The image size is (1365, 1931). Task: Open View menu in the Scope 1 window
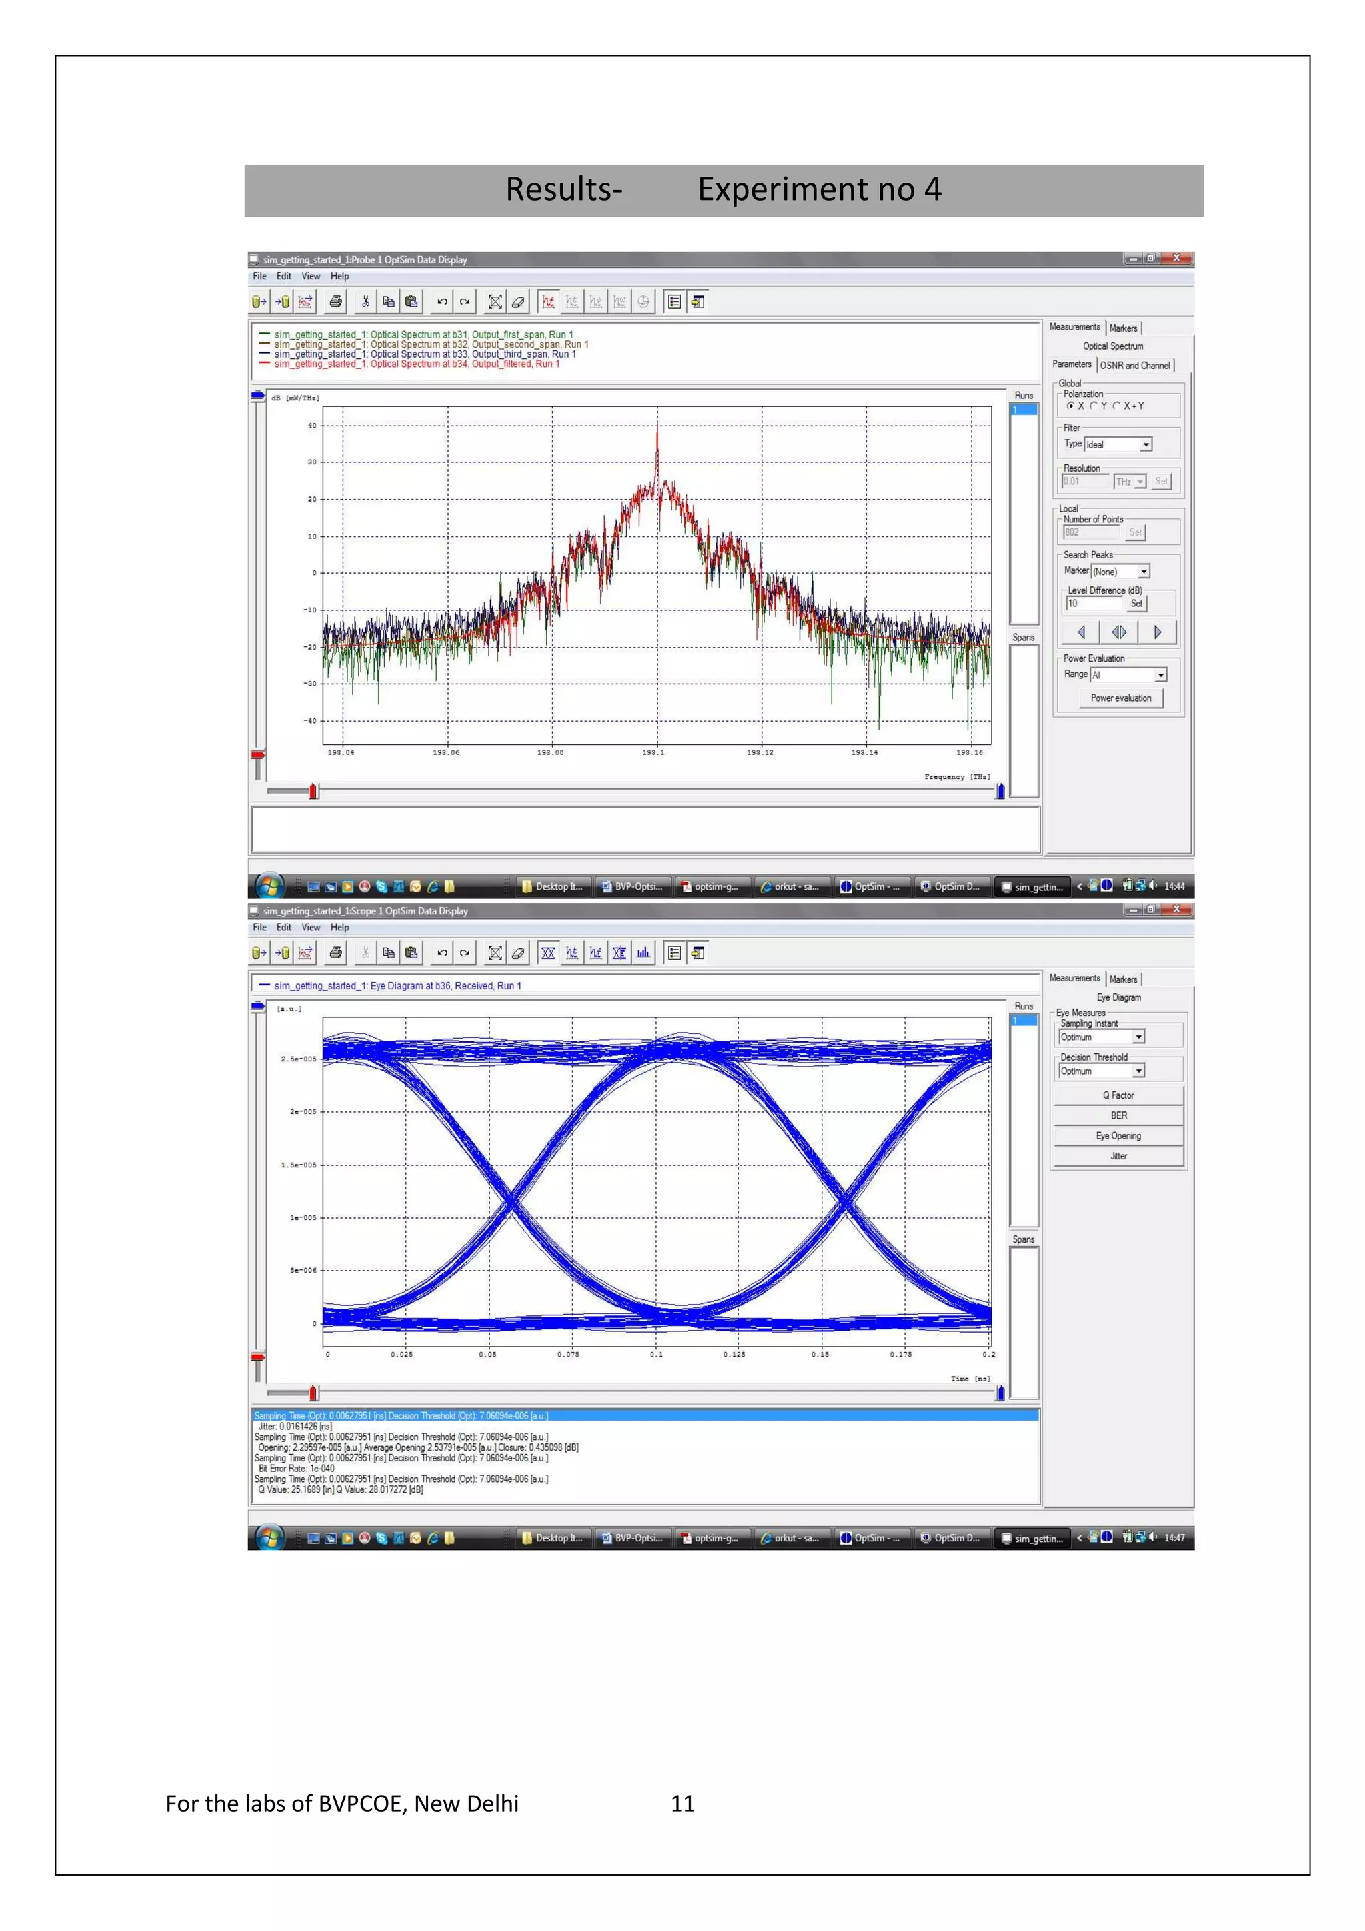pos(311,927)
